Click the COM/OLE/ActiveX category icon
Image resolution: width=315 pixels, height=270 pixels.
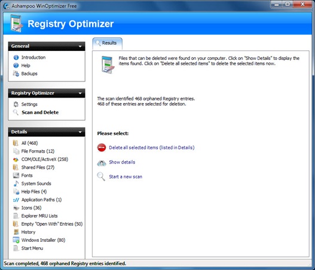pyautogui.click(x=16, y=159)
